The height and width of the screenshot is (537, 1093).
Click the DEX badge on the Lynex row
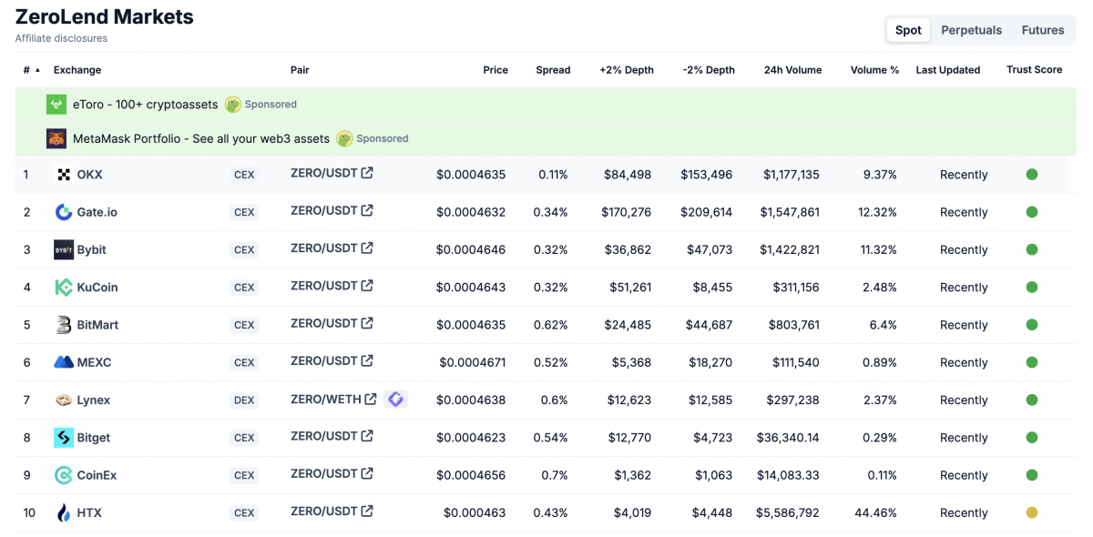(x=244, y=400)
